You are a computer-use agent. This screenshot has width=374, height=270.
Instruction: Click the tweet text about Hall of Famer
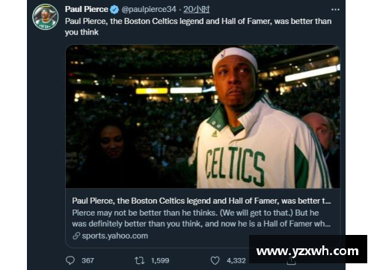click(198, 27)
